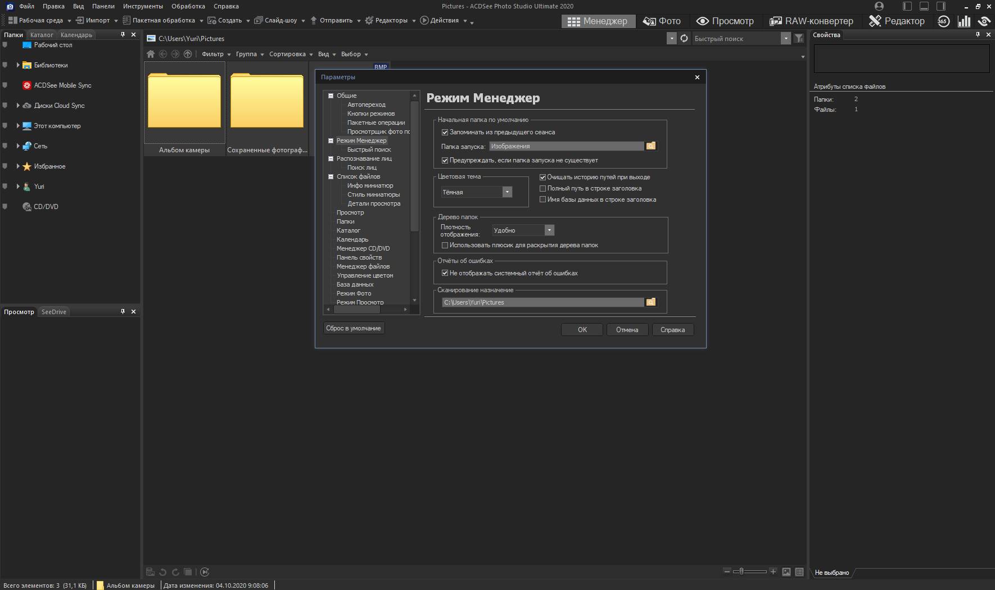Open the Цветовая тема dropdown
Screen dimensions: 995x590
(x=507, y=192)
